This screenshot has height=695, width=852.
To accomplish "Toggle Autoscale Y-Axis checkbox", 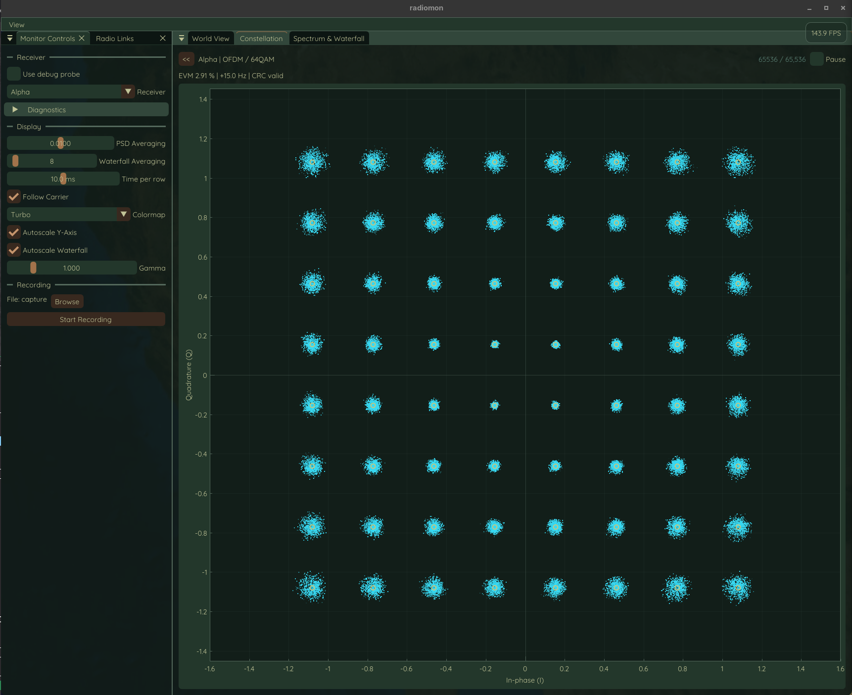I will coord(14,232).
